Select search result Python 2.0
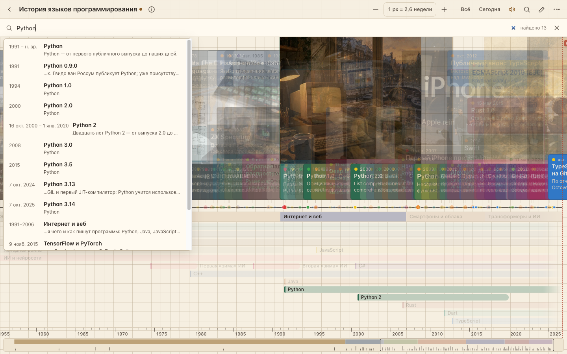Viewport: 567px width, 354px height. 95,109
